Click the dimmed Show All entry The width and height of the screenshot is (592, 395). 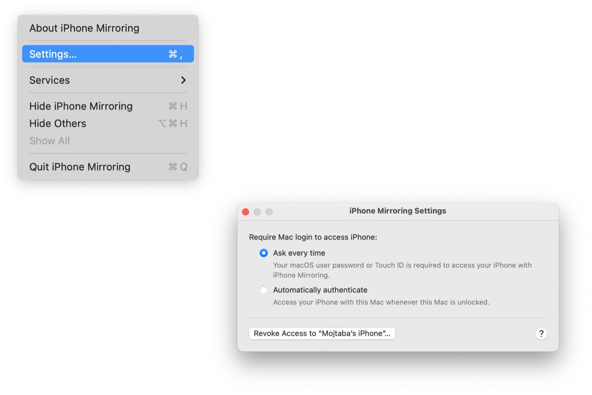[108, 141]
